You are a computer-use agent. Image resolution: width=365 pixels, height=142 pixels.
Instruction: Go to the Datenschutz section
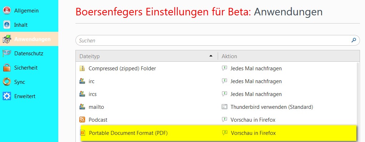click(29, 54)
